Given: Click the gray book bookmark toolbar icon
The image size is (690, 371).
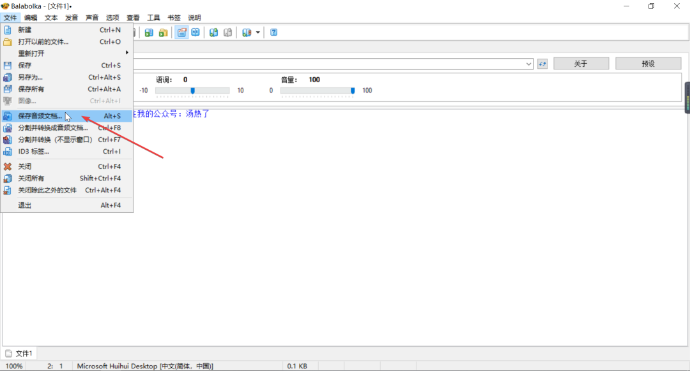Looking at the screenshot, I should tap(227, 33).
